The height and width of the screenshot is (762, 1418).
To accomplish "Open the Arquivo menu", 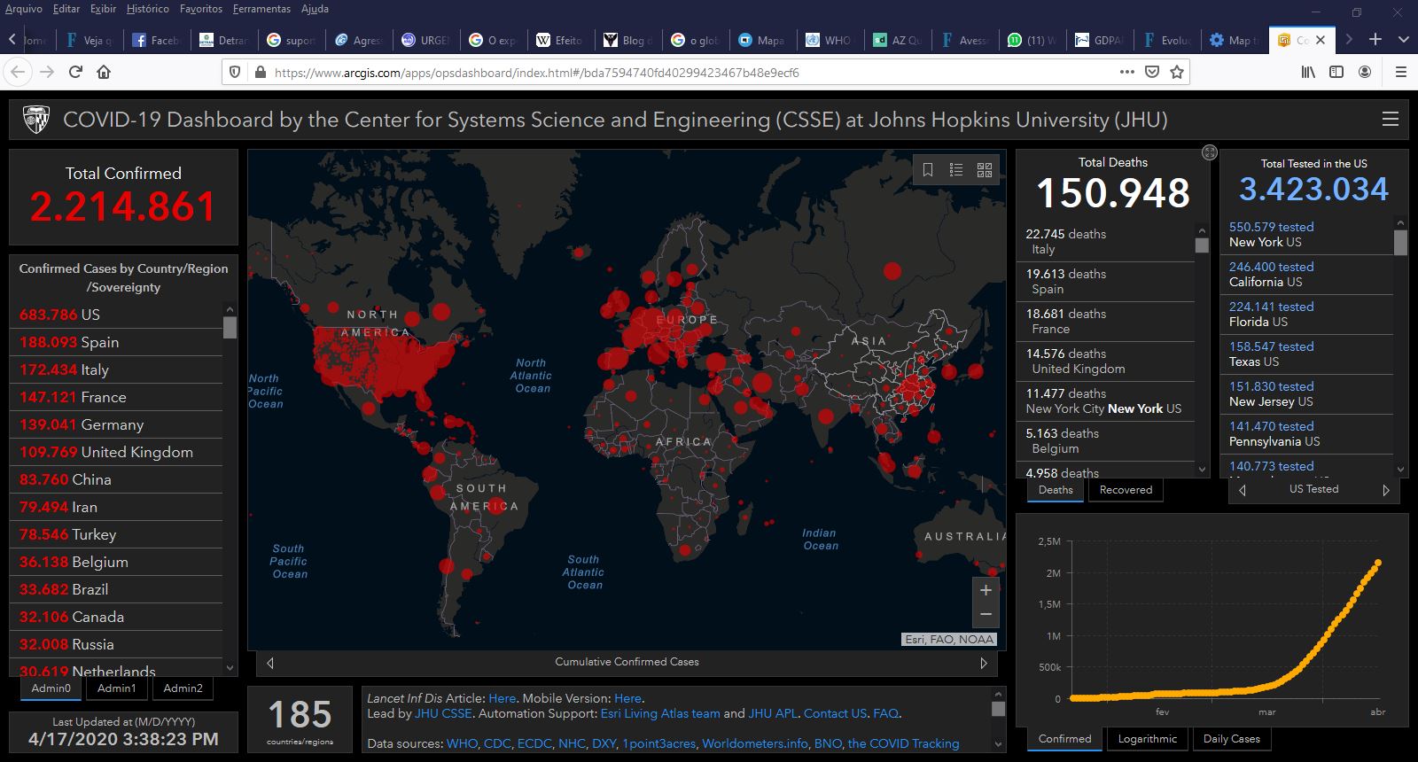I will pos(24,9).
